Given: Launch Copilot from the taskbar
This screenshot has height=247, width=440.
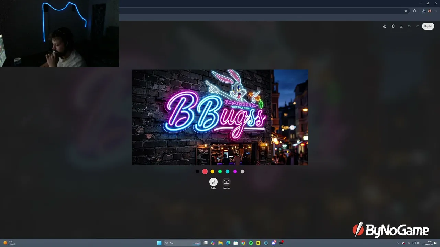Looking at the screenshot, I should pyautogui.click(x=213, y=243).
